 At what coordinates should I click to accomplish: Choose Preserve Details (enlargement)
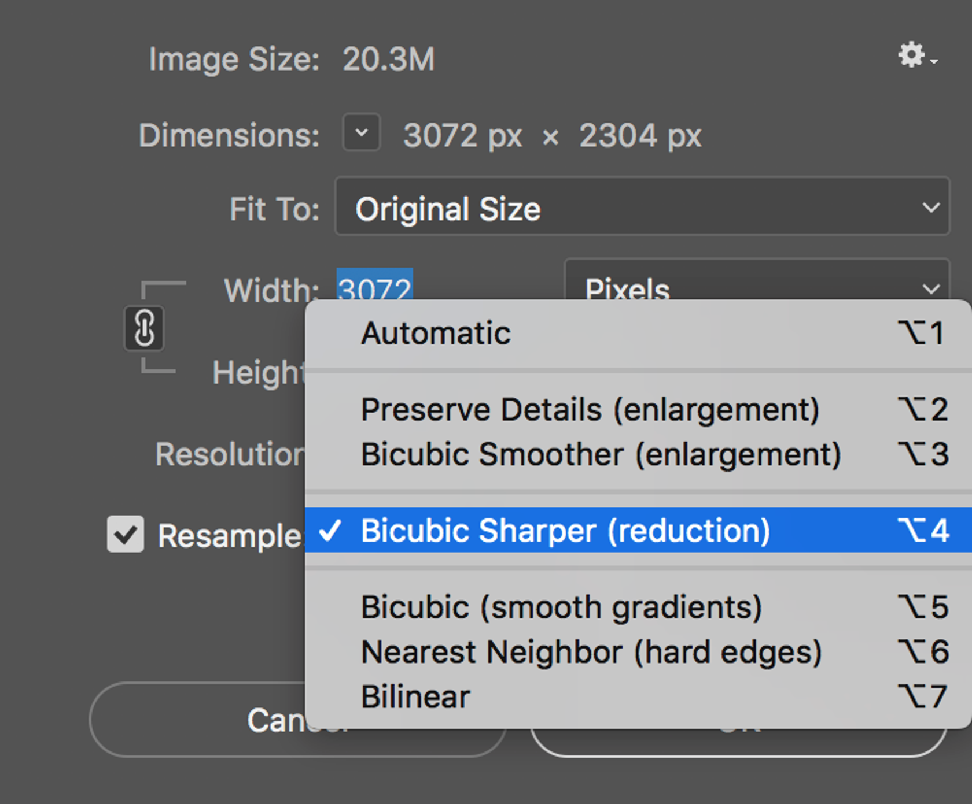point(590,410)
